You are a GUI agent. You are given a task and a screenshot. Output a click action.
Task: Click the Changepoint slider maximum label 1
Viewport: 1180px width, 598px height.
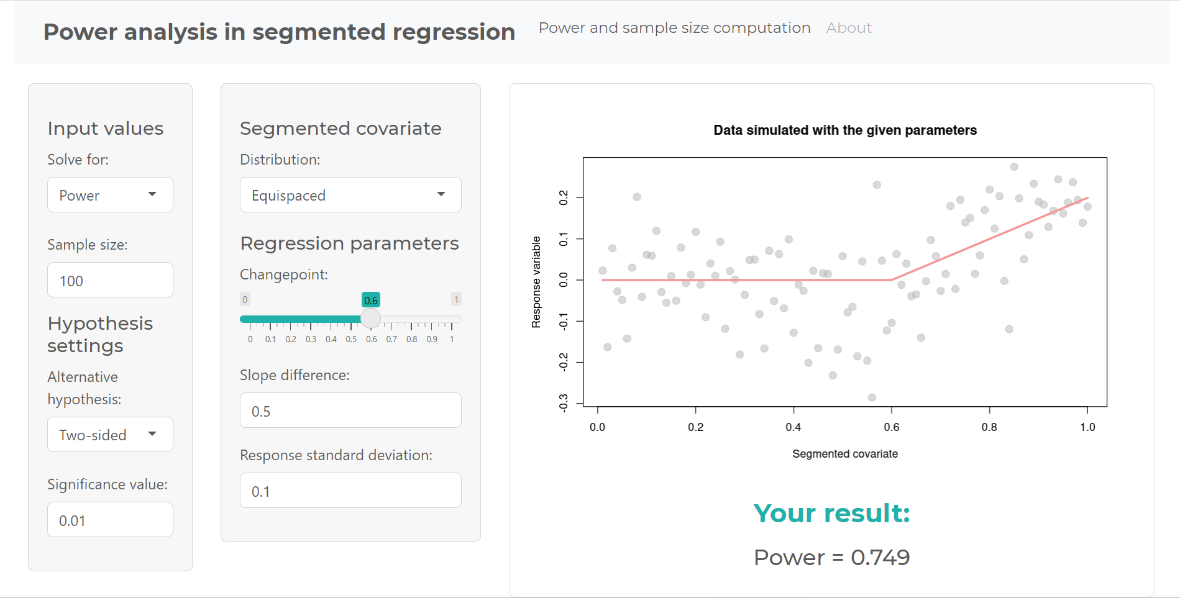[456, 299]
